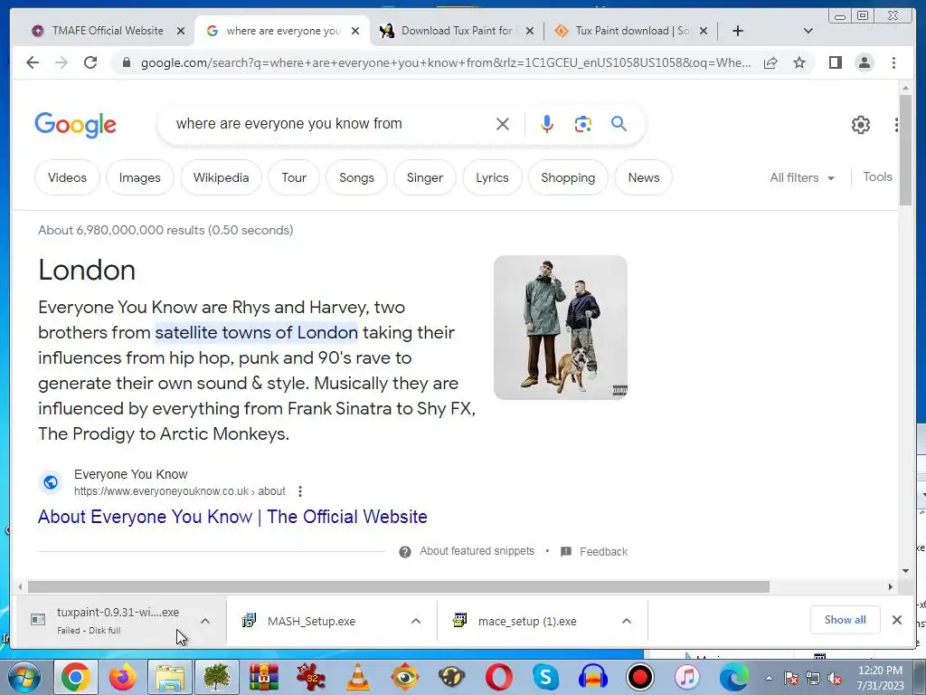Close the Tux Paint download tab
This screenshot has width=926, height=695.
[x=704, y=31]
